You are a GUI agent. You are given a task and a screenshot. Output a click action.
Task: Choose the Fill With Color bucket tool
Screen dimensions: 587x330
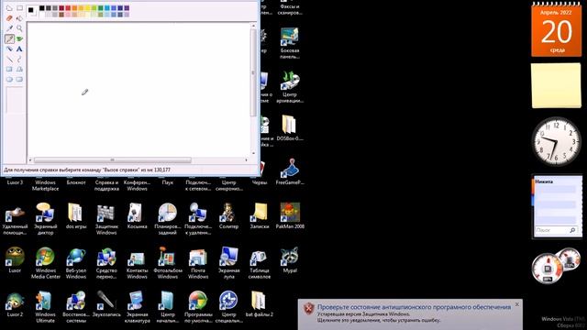point(19,18)
